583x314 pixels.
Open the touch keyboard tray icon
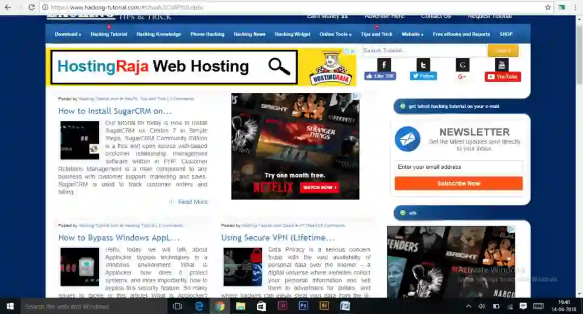(538, 306)
